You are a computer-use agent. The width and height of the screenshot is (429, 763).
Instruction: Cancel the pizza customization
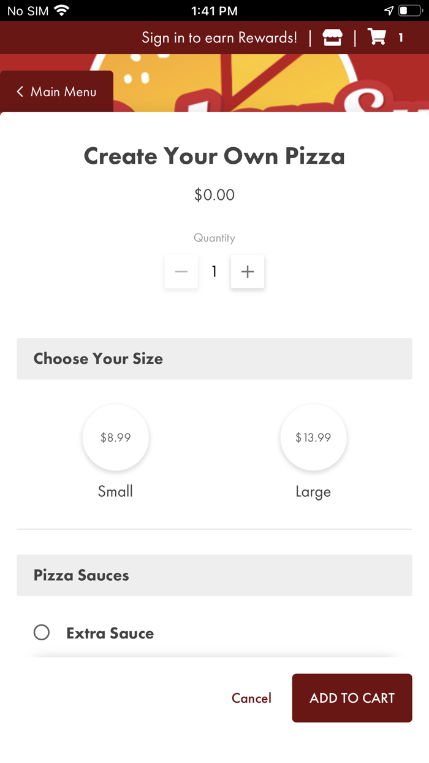click(251, 698)
